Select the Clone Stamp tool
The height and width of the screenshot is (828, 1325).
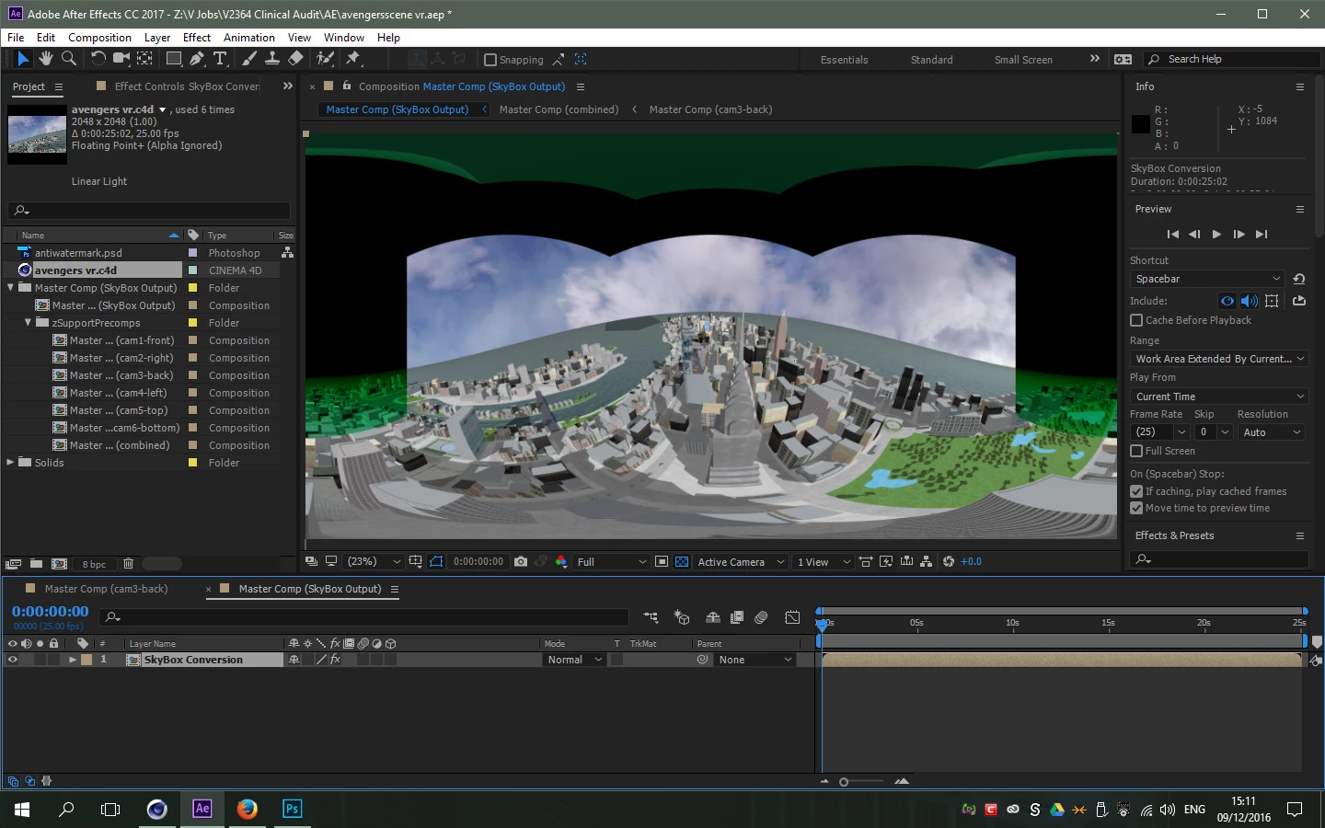[272, 59]
